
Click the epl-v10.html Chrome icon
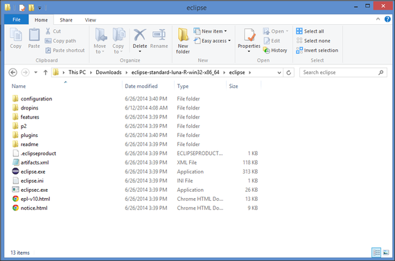point(15,199)
